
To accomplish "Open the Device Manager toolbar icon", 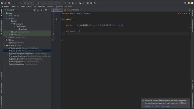I will point(91,3).
